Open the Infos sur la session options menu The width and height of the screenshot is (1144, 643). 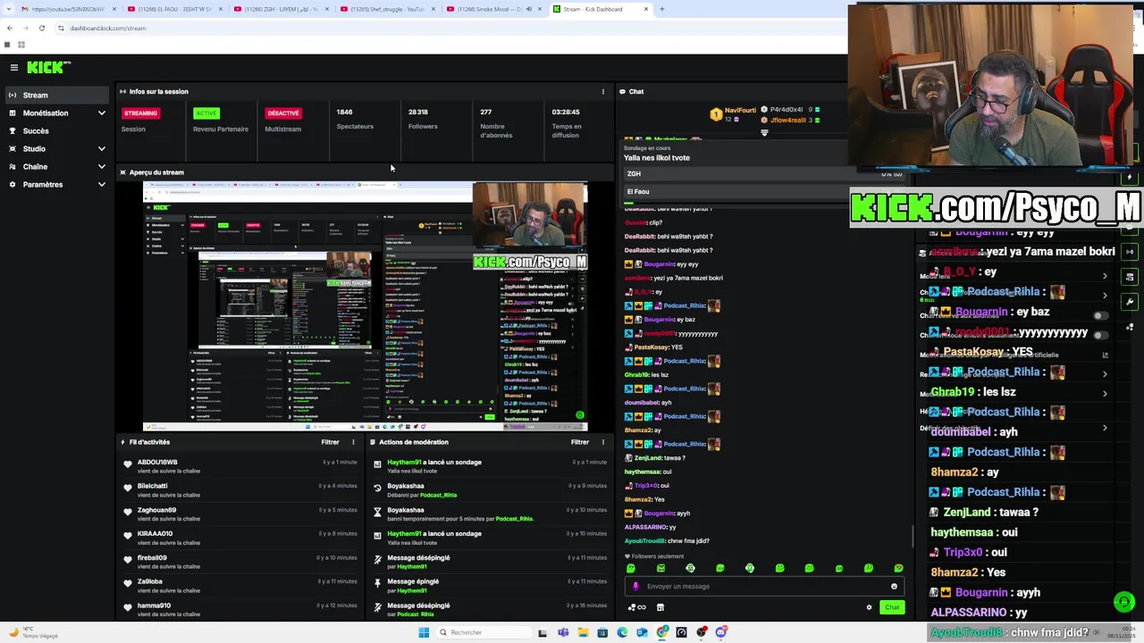pos(602,91)
